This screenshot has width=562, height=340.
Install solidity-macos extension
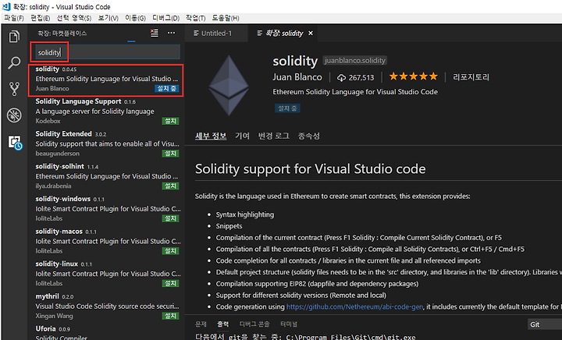(171, 251)
